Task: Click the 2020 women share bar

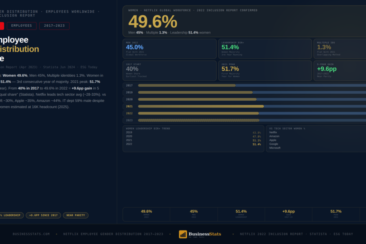Action: click(197, 99)
